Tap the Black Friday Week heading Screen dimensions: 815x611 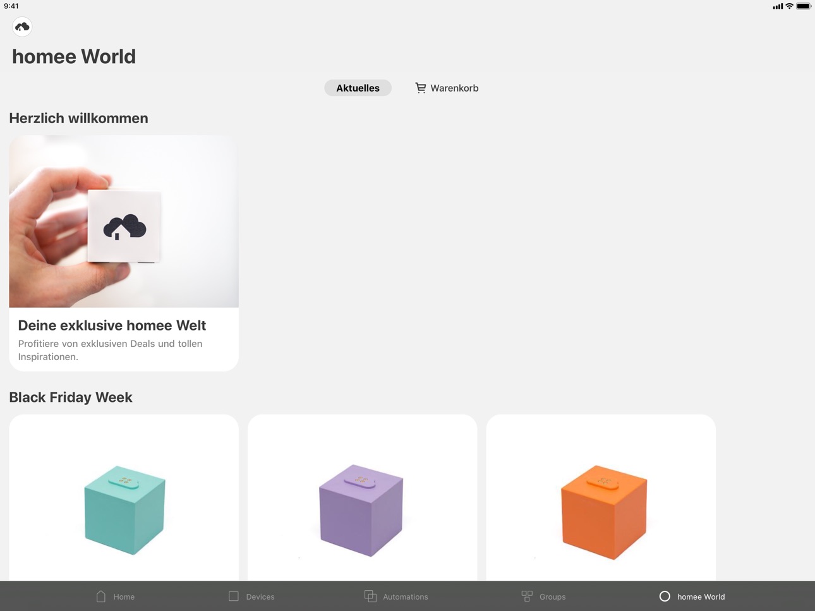[x=71, y=397]
